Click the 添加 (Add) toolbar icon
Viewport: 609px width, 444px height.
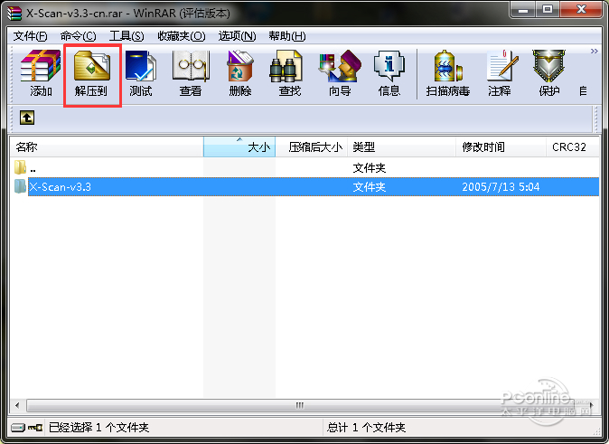41,74
